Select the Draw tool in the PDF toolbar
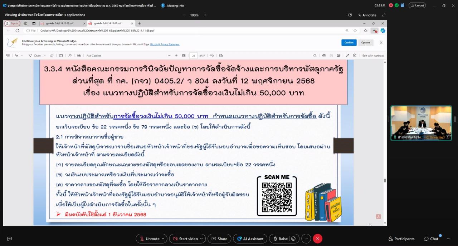 (x=38, y=55)
